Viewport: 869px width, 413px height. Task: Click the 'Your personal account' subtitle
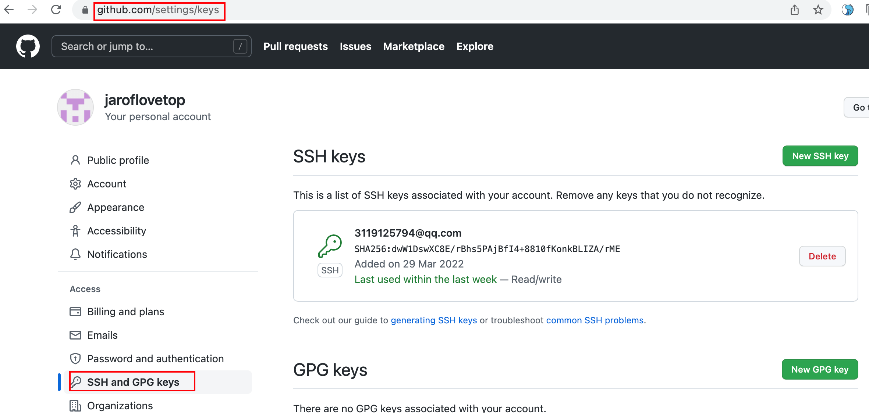tap(158, 116)
